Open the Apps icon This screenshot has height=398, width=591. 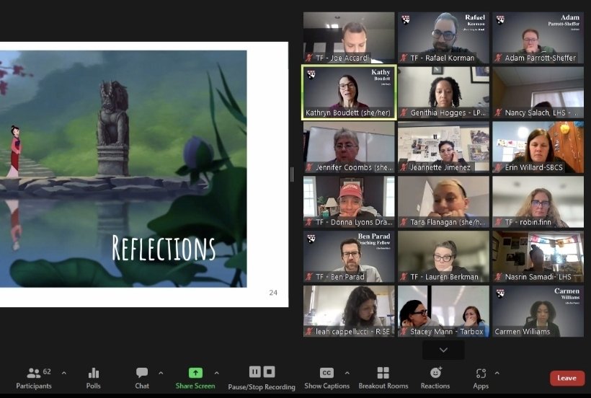coord(481,373)
